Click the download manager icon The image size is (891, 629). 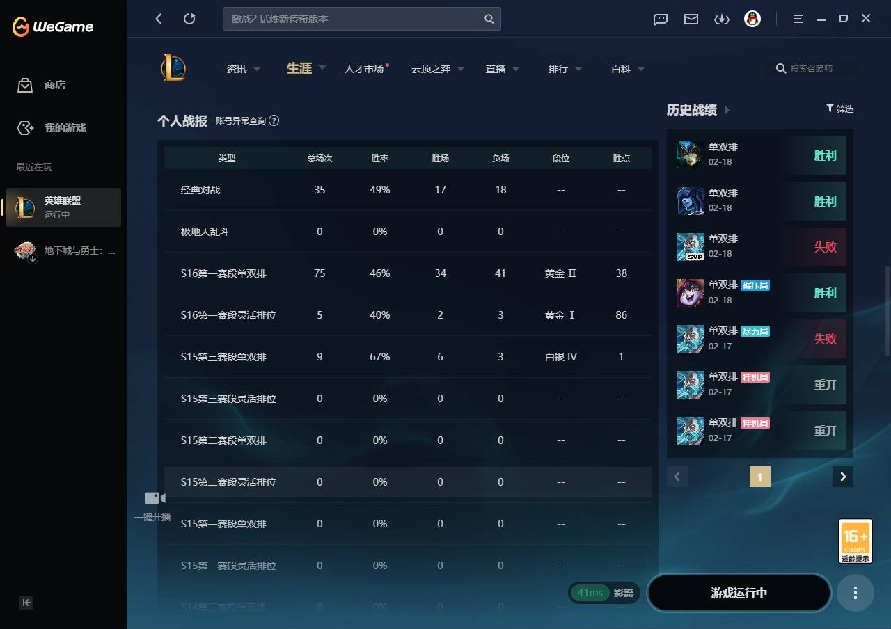coord(722,19)
